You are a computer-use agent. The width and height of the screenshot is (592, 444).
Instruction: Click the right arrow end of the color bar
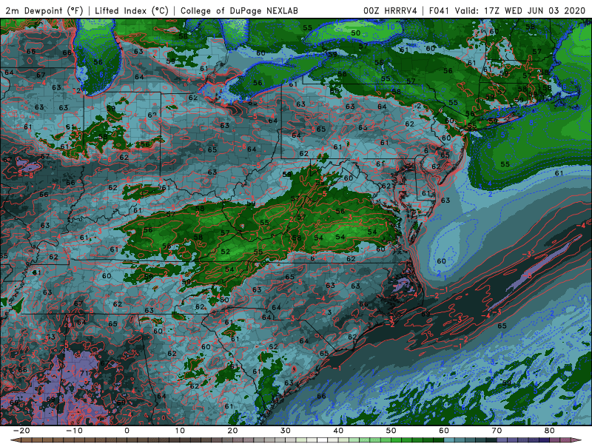pos(578,440)
